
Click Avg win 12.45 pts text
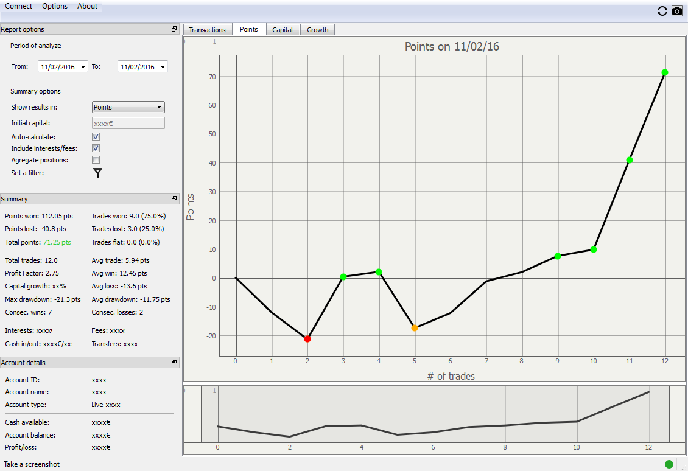point(119,273)
